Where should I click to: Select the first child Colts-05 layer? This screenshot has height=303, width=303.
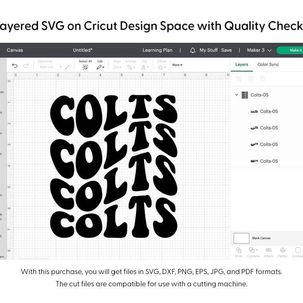tap(267, 111)
